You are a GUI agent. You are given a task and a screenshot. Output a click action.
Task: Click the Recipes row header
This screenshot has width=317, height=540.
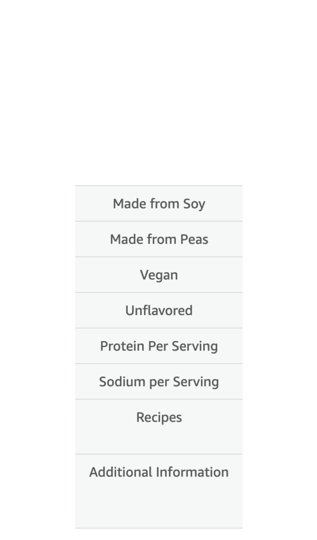tap(159, 417)
